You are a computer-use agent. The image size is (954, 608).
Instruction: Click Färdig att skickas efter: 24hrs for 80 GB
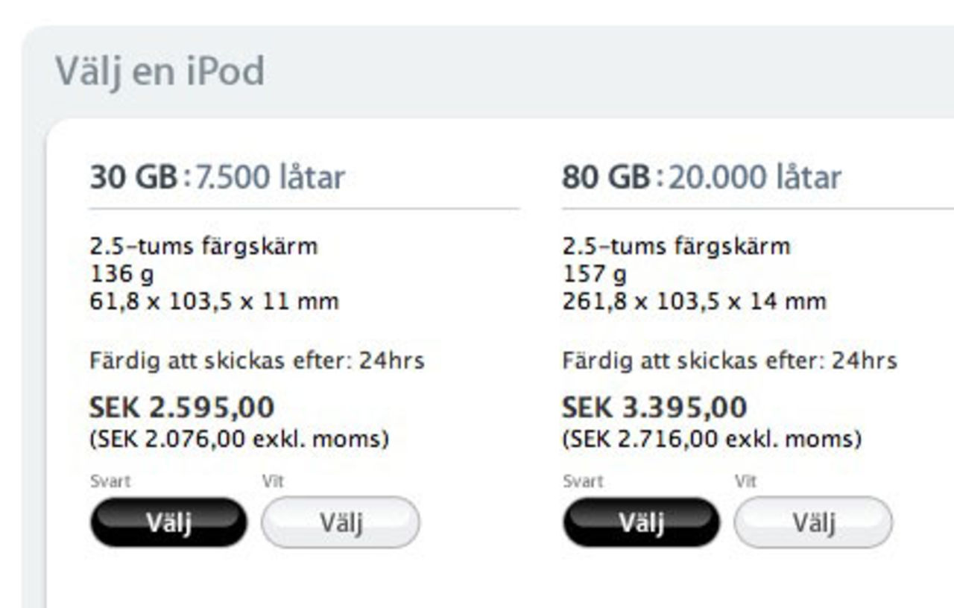click(730, 361)
